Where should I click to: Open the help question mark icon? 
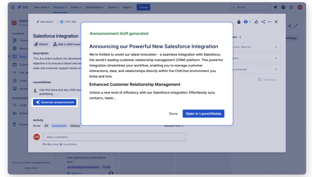[283, 7]
